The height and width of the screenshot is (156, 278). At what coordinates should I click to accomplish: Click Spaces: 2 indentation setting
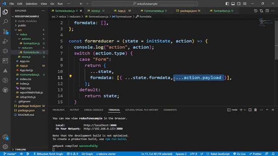pos(181,154)
